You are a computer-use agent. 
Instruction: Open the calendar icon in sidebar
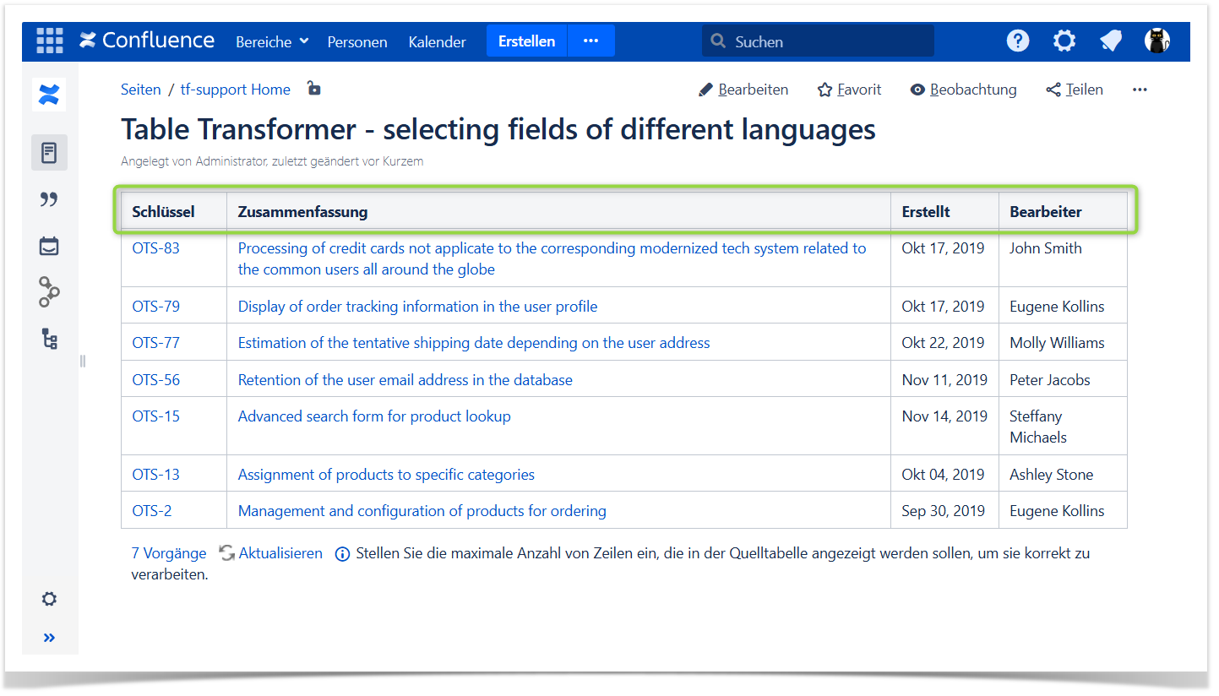[x=49, y=247]
